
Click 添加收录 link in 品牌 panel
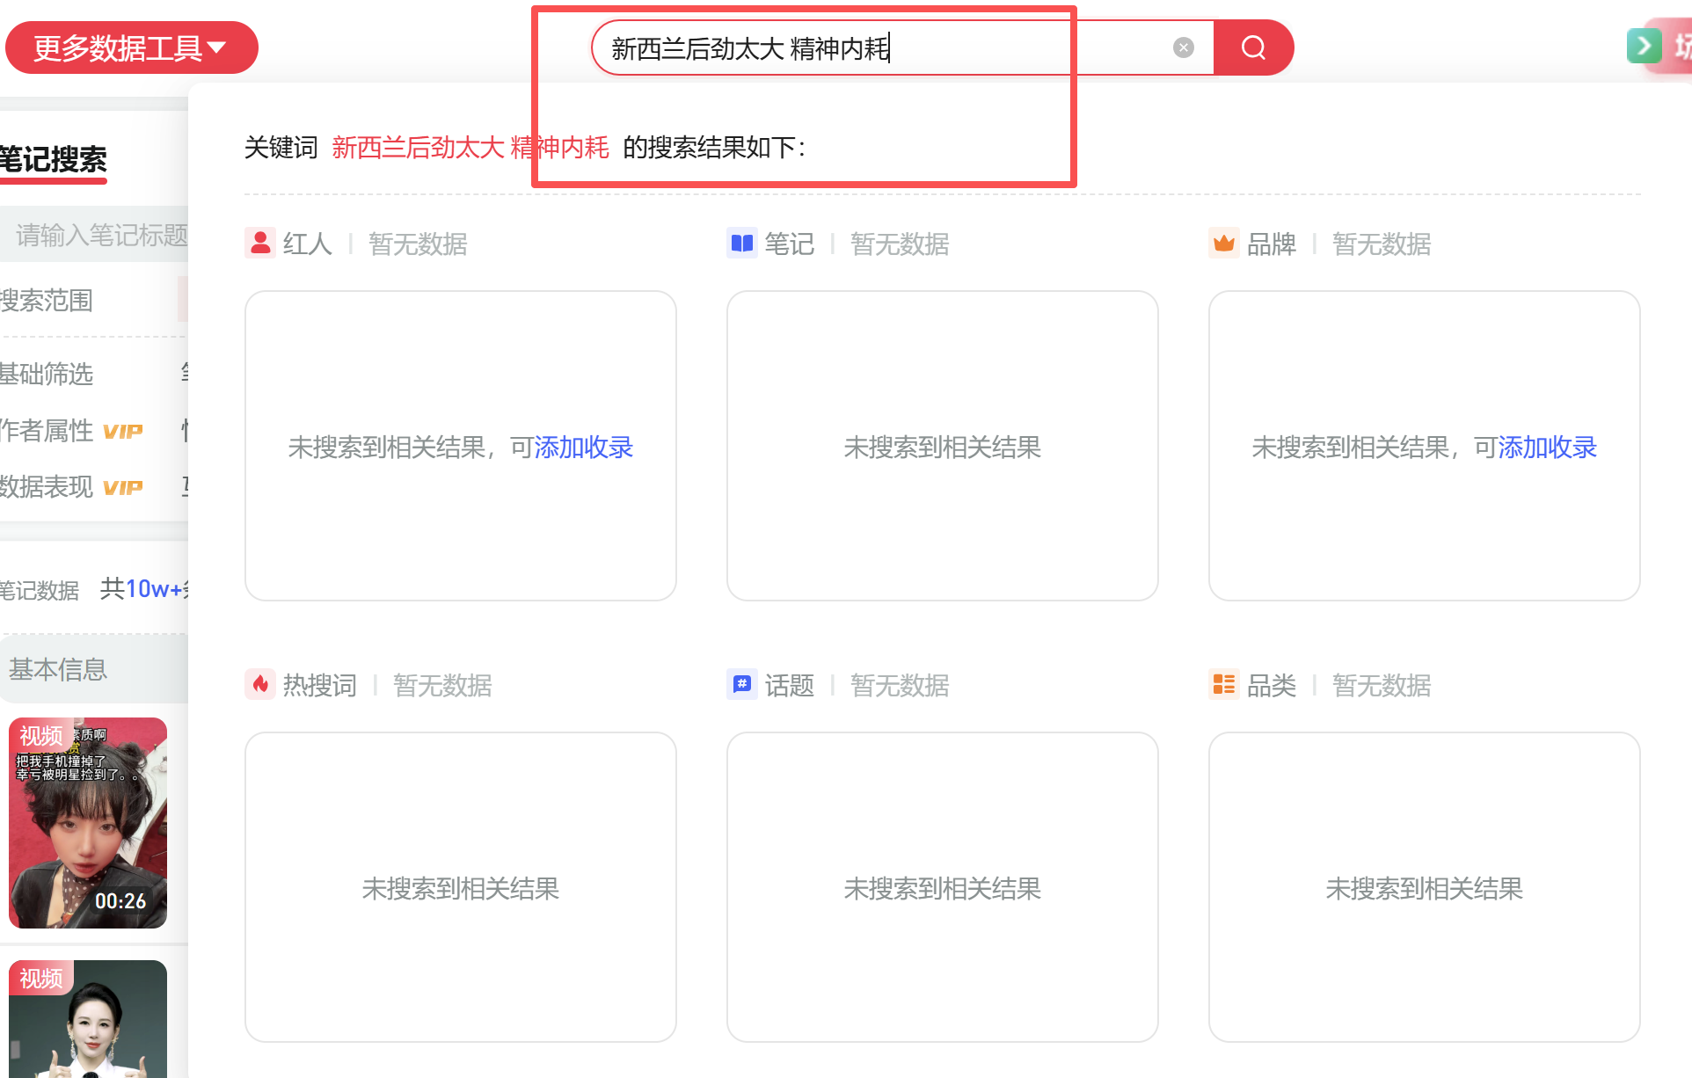pyautogui.click(x=1548, y=448)
